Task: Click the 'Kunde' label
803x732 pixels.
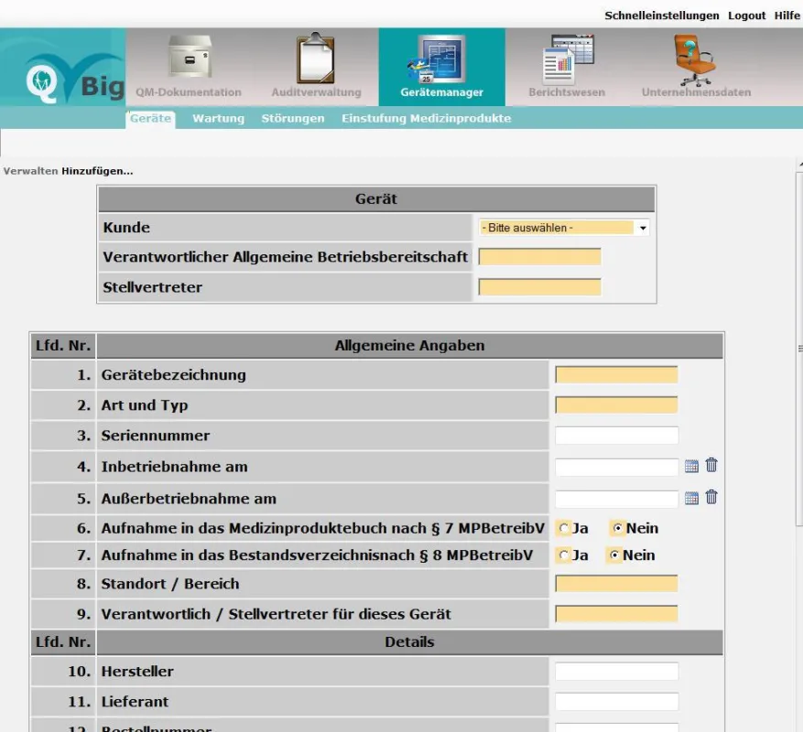Action: click(126, 227)
